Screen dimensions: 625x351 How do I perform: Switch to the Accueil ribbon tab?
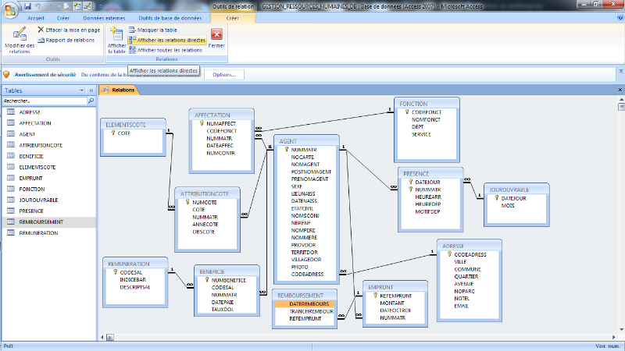point(36,17)
